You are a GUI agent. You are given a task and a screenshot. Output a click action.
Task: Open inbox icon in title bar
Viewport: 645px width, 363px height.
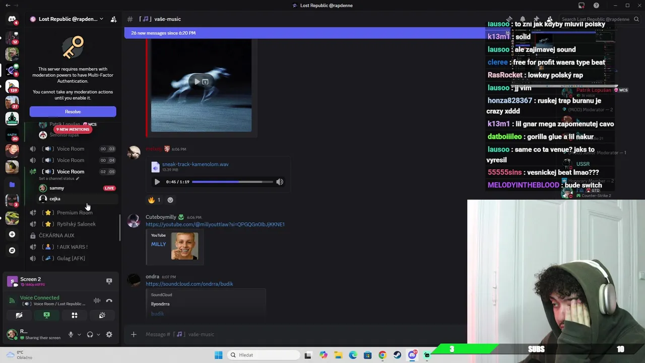click(x=581, y=6)
